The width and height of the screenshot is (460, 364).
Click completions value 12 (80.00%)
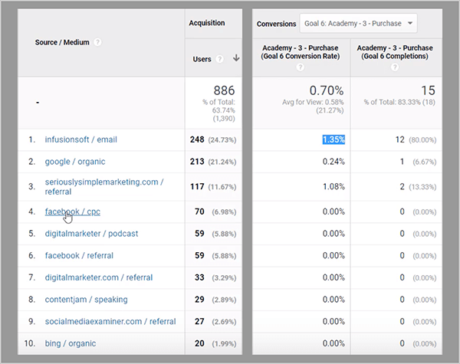pos(416,139)
